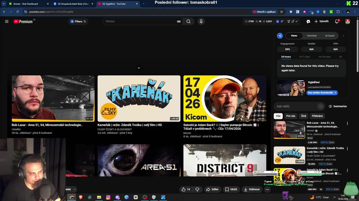The height and width of the screenshot is (201, 359).
Task: Select 1st 28 days views range
Action: [325, 57]
